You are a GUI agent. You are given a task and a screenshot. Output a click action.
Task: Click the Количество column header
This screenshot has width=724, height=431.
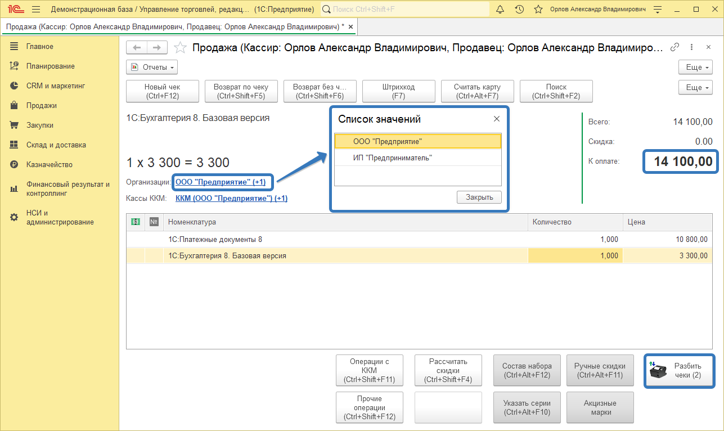point(575,222)
